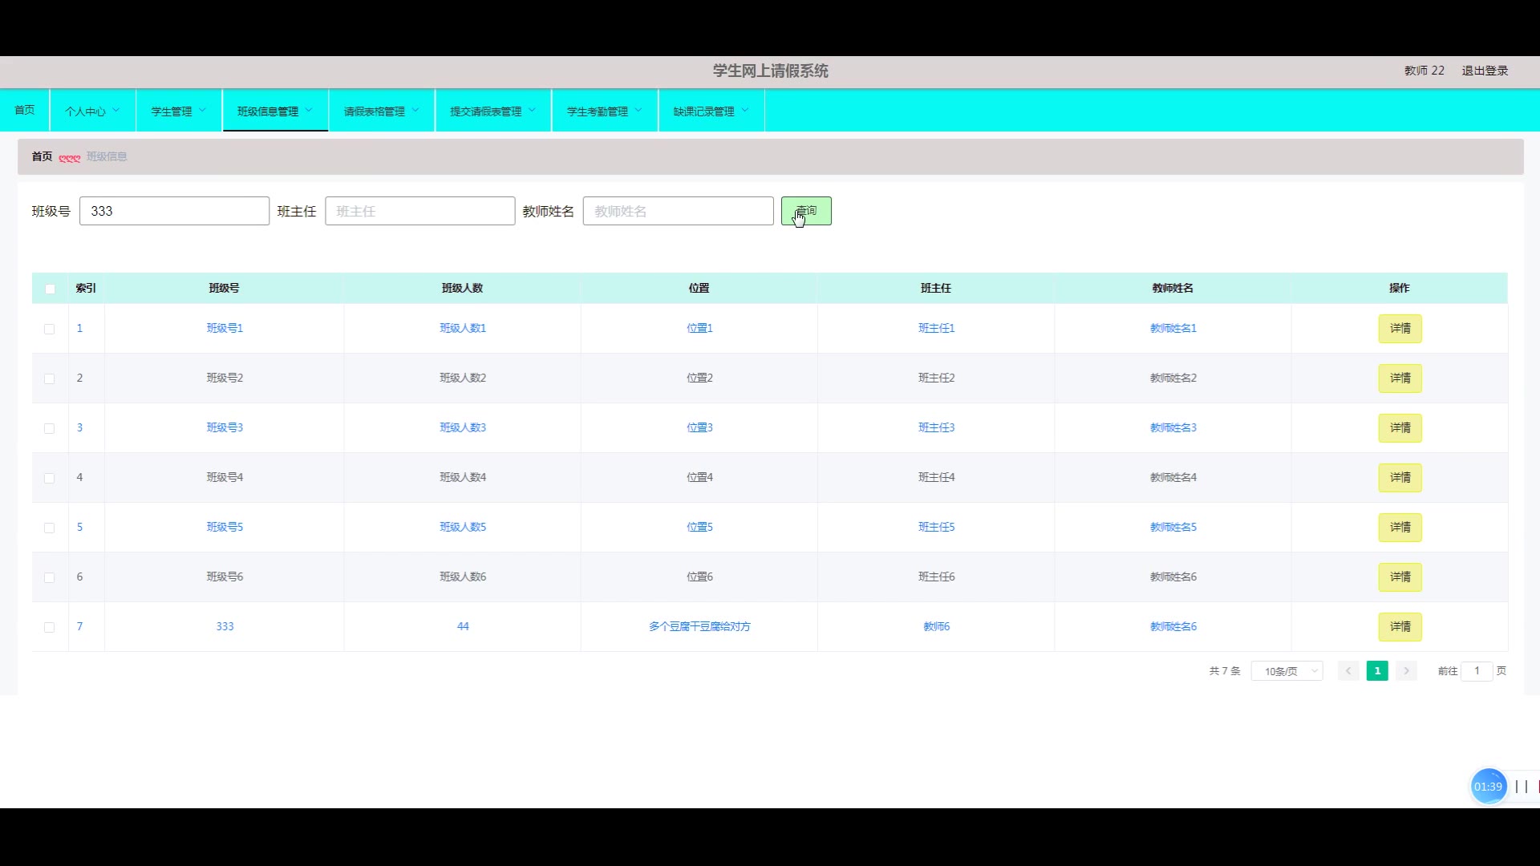The image size is (1540, 866).
Task: Click the blue 01:39 recording timer
Action: (x=1488, y=787)
